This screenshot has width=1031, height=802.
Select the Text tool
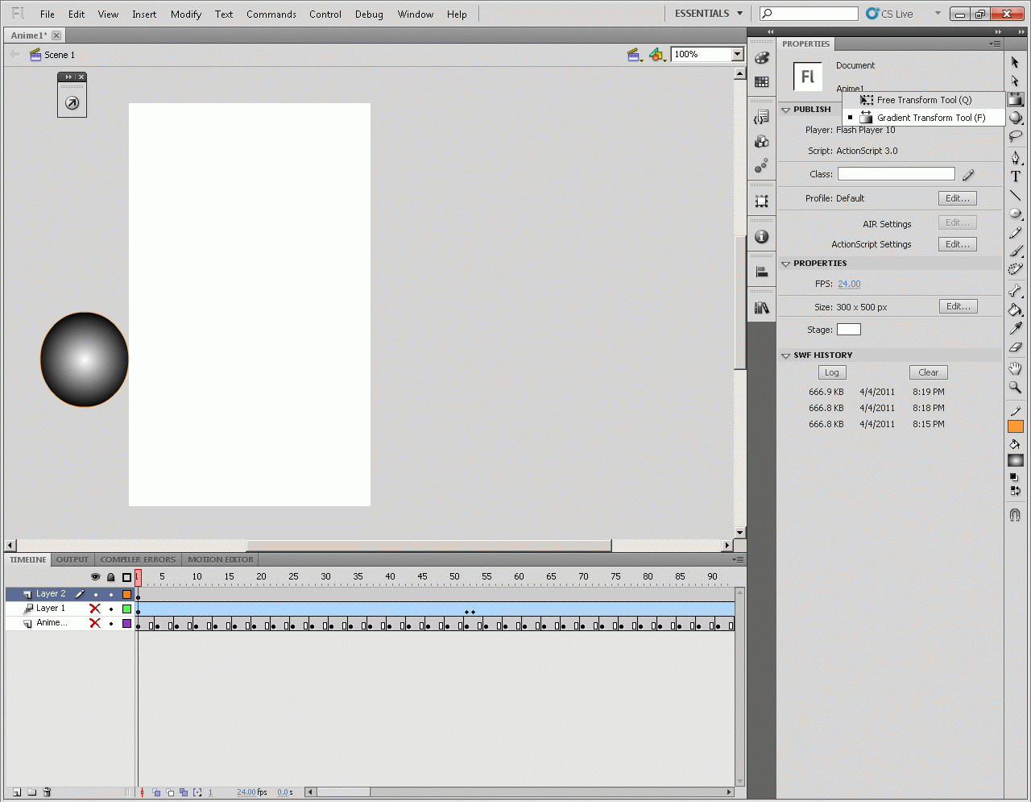click(x=1015, y=177)
